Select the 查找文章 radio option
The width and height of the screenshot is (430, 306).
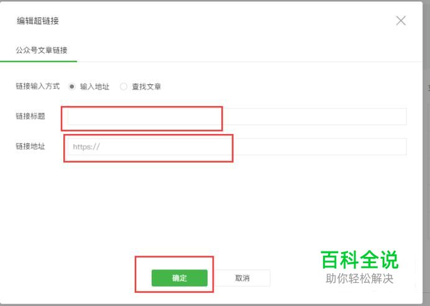click(x=124, y=86)
